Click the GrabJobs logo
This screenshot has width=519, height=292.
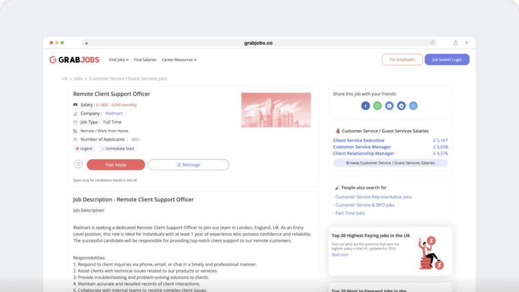pyautogui.click(x=75, y=60)
